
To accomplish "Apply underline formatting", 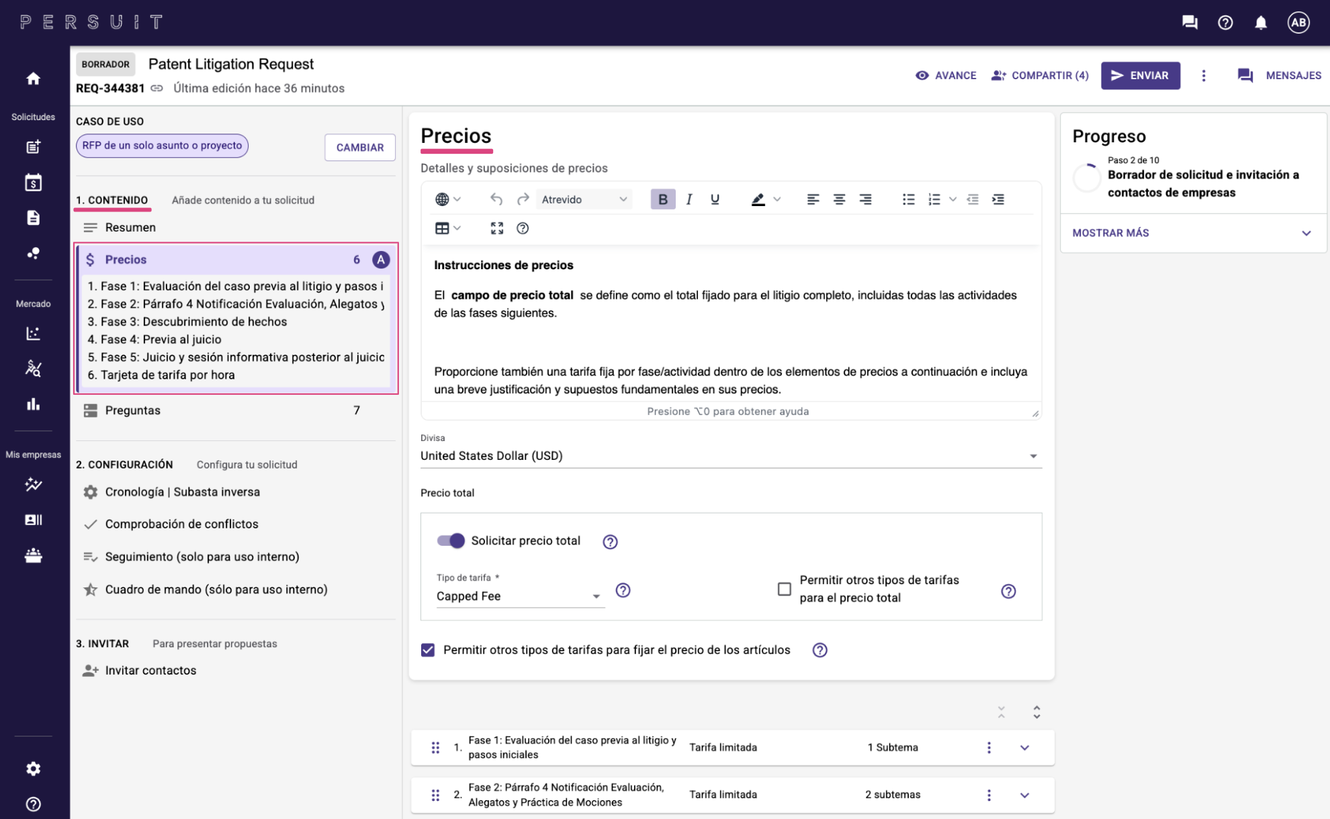I will click(715, 199).
